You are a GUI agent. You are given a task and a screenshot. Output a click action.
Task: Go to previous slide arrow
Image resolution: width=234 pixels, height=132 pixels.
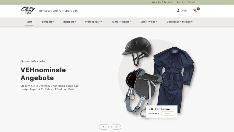(104, 127)
